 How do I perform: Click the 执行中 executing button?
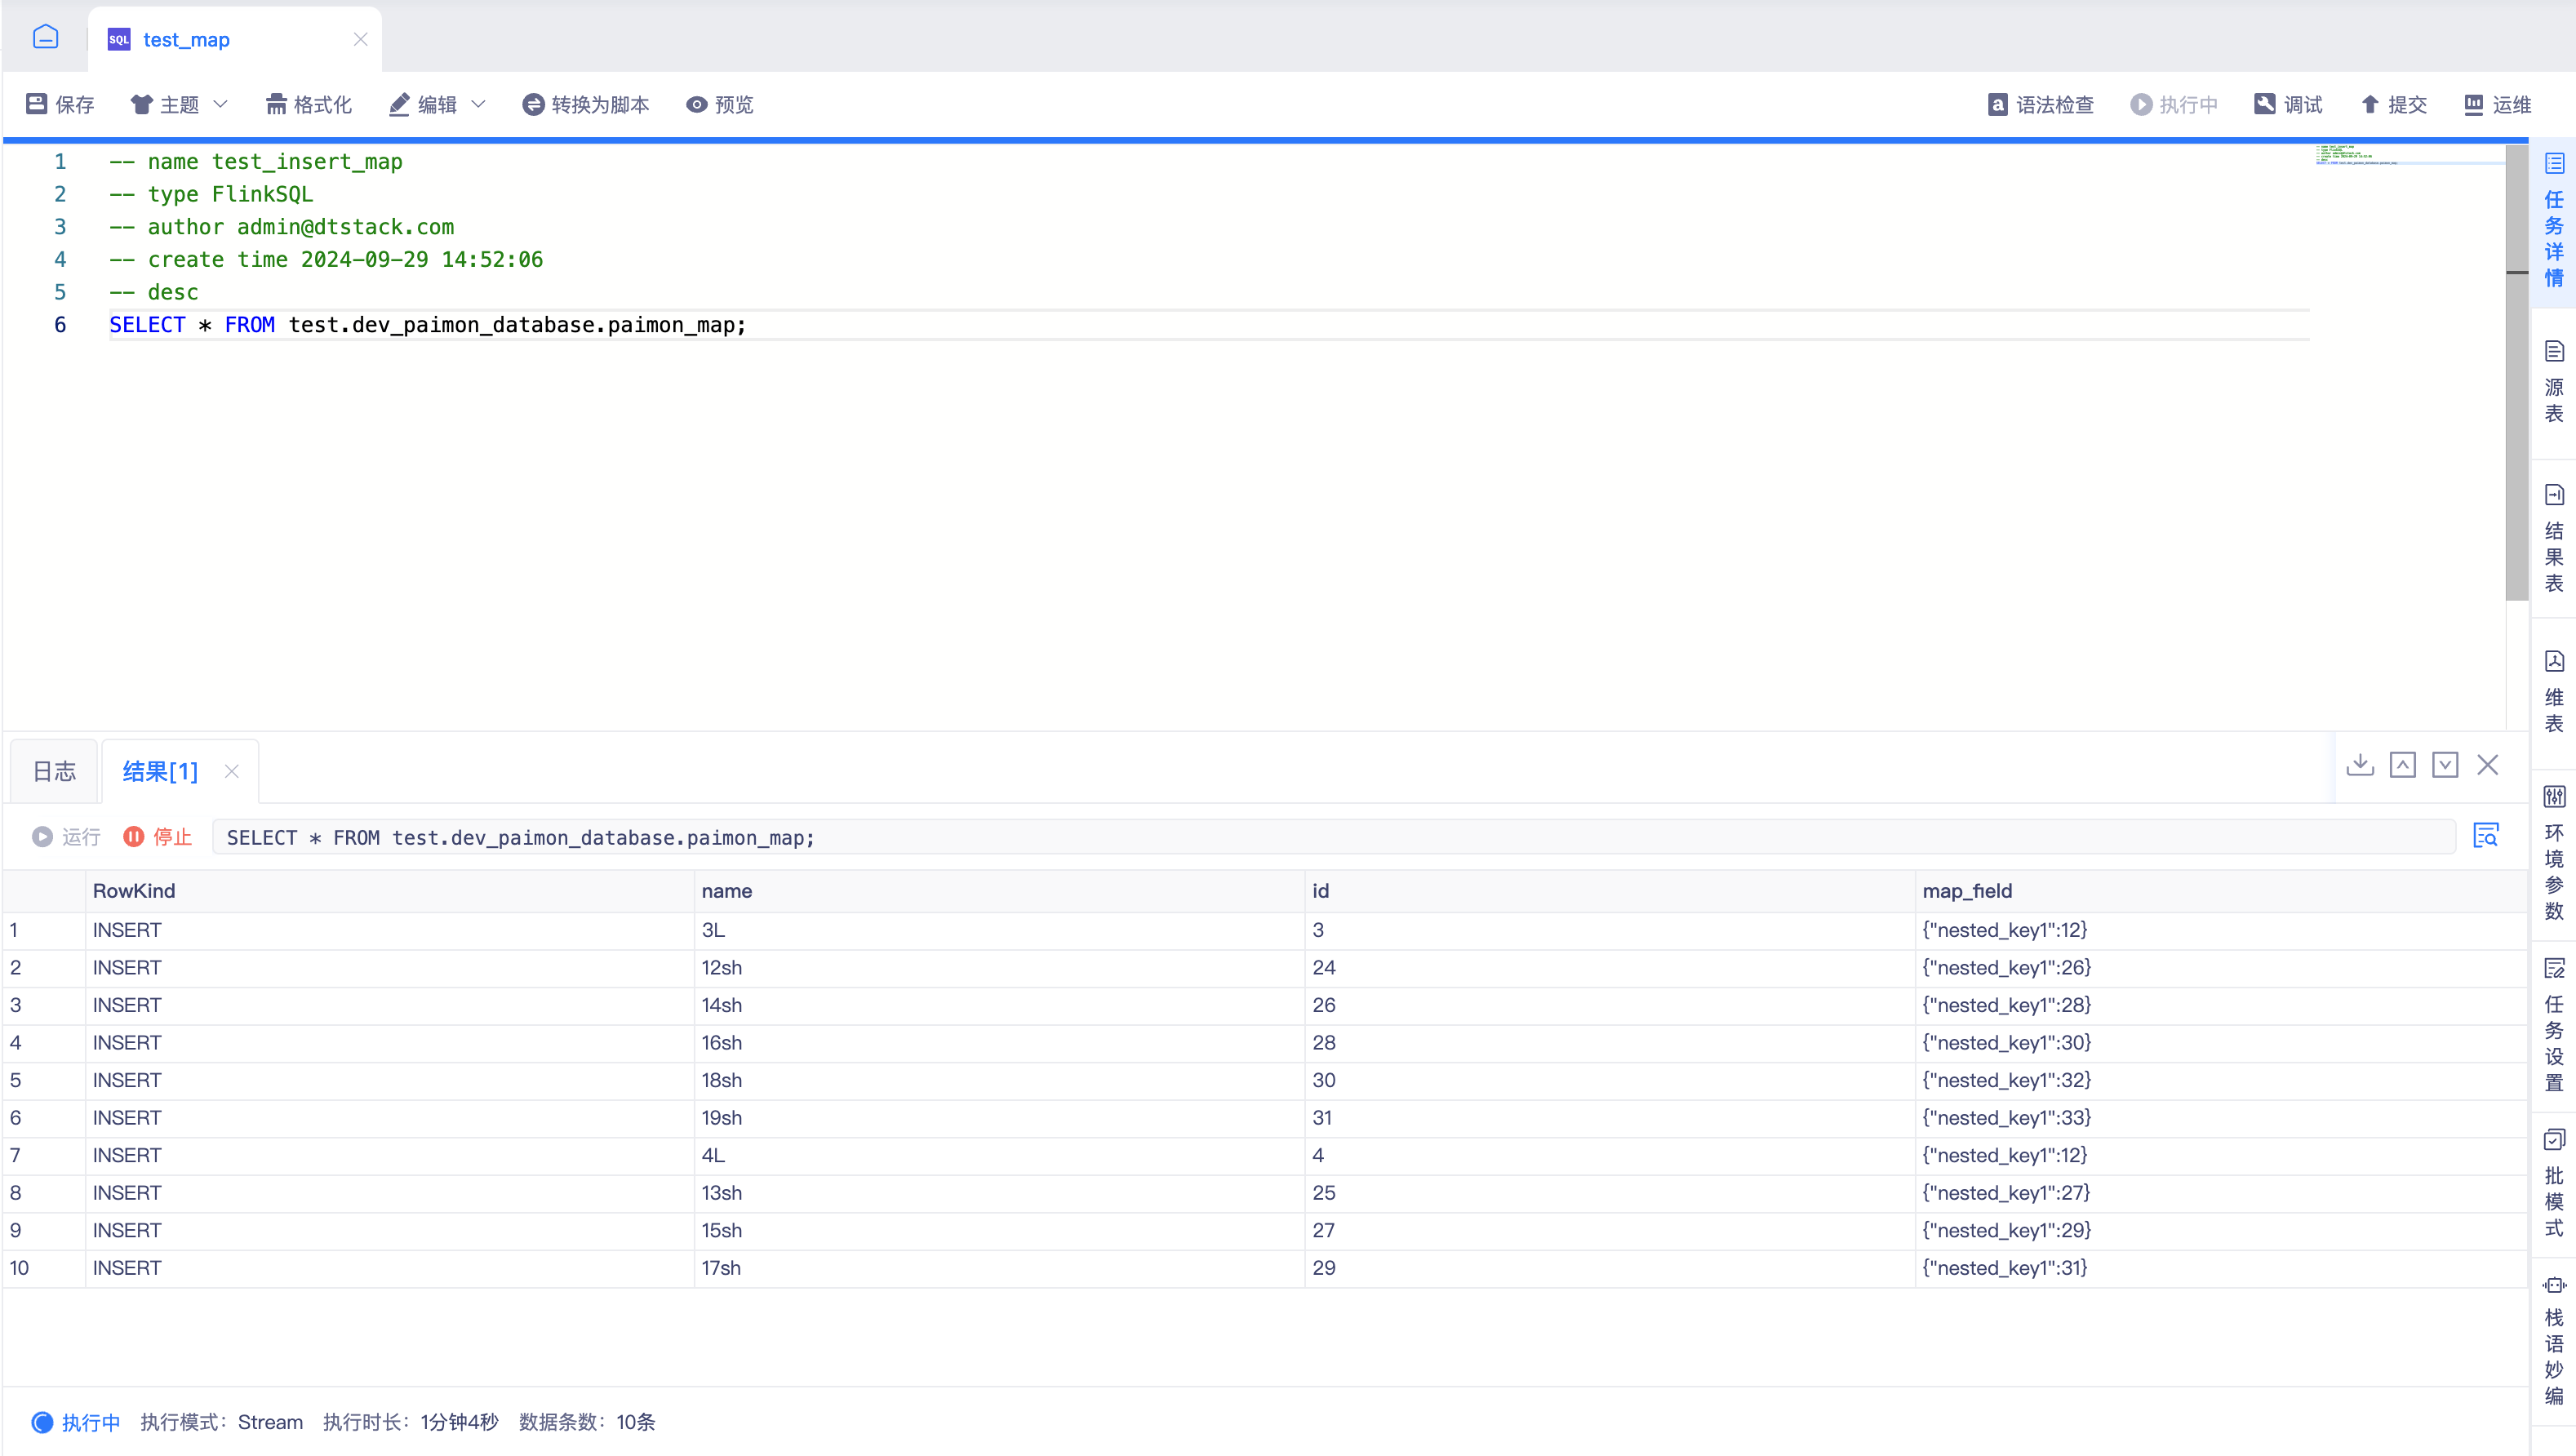tap(2174, 104)
